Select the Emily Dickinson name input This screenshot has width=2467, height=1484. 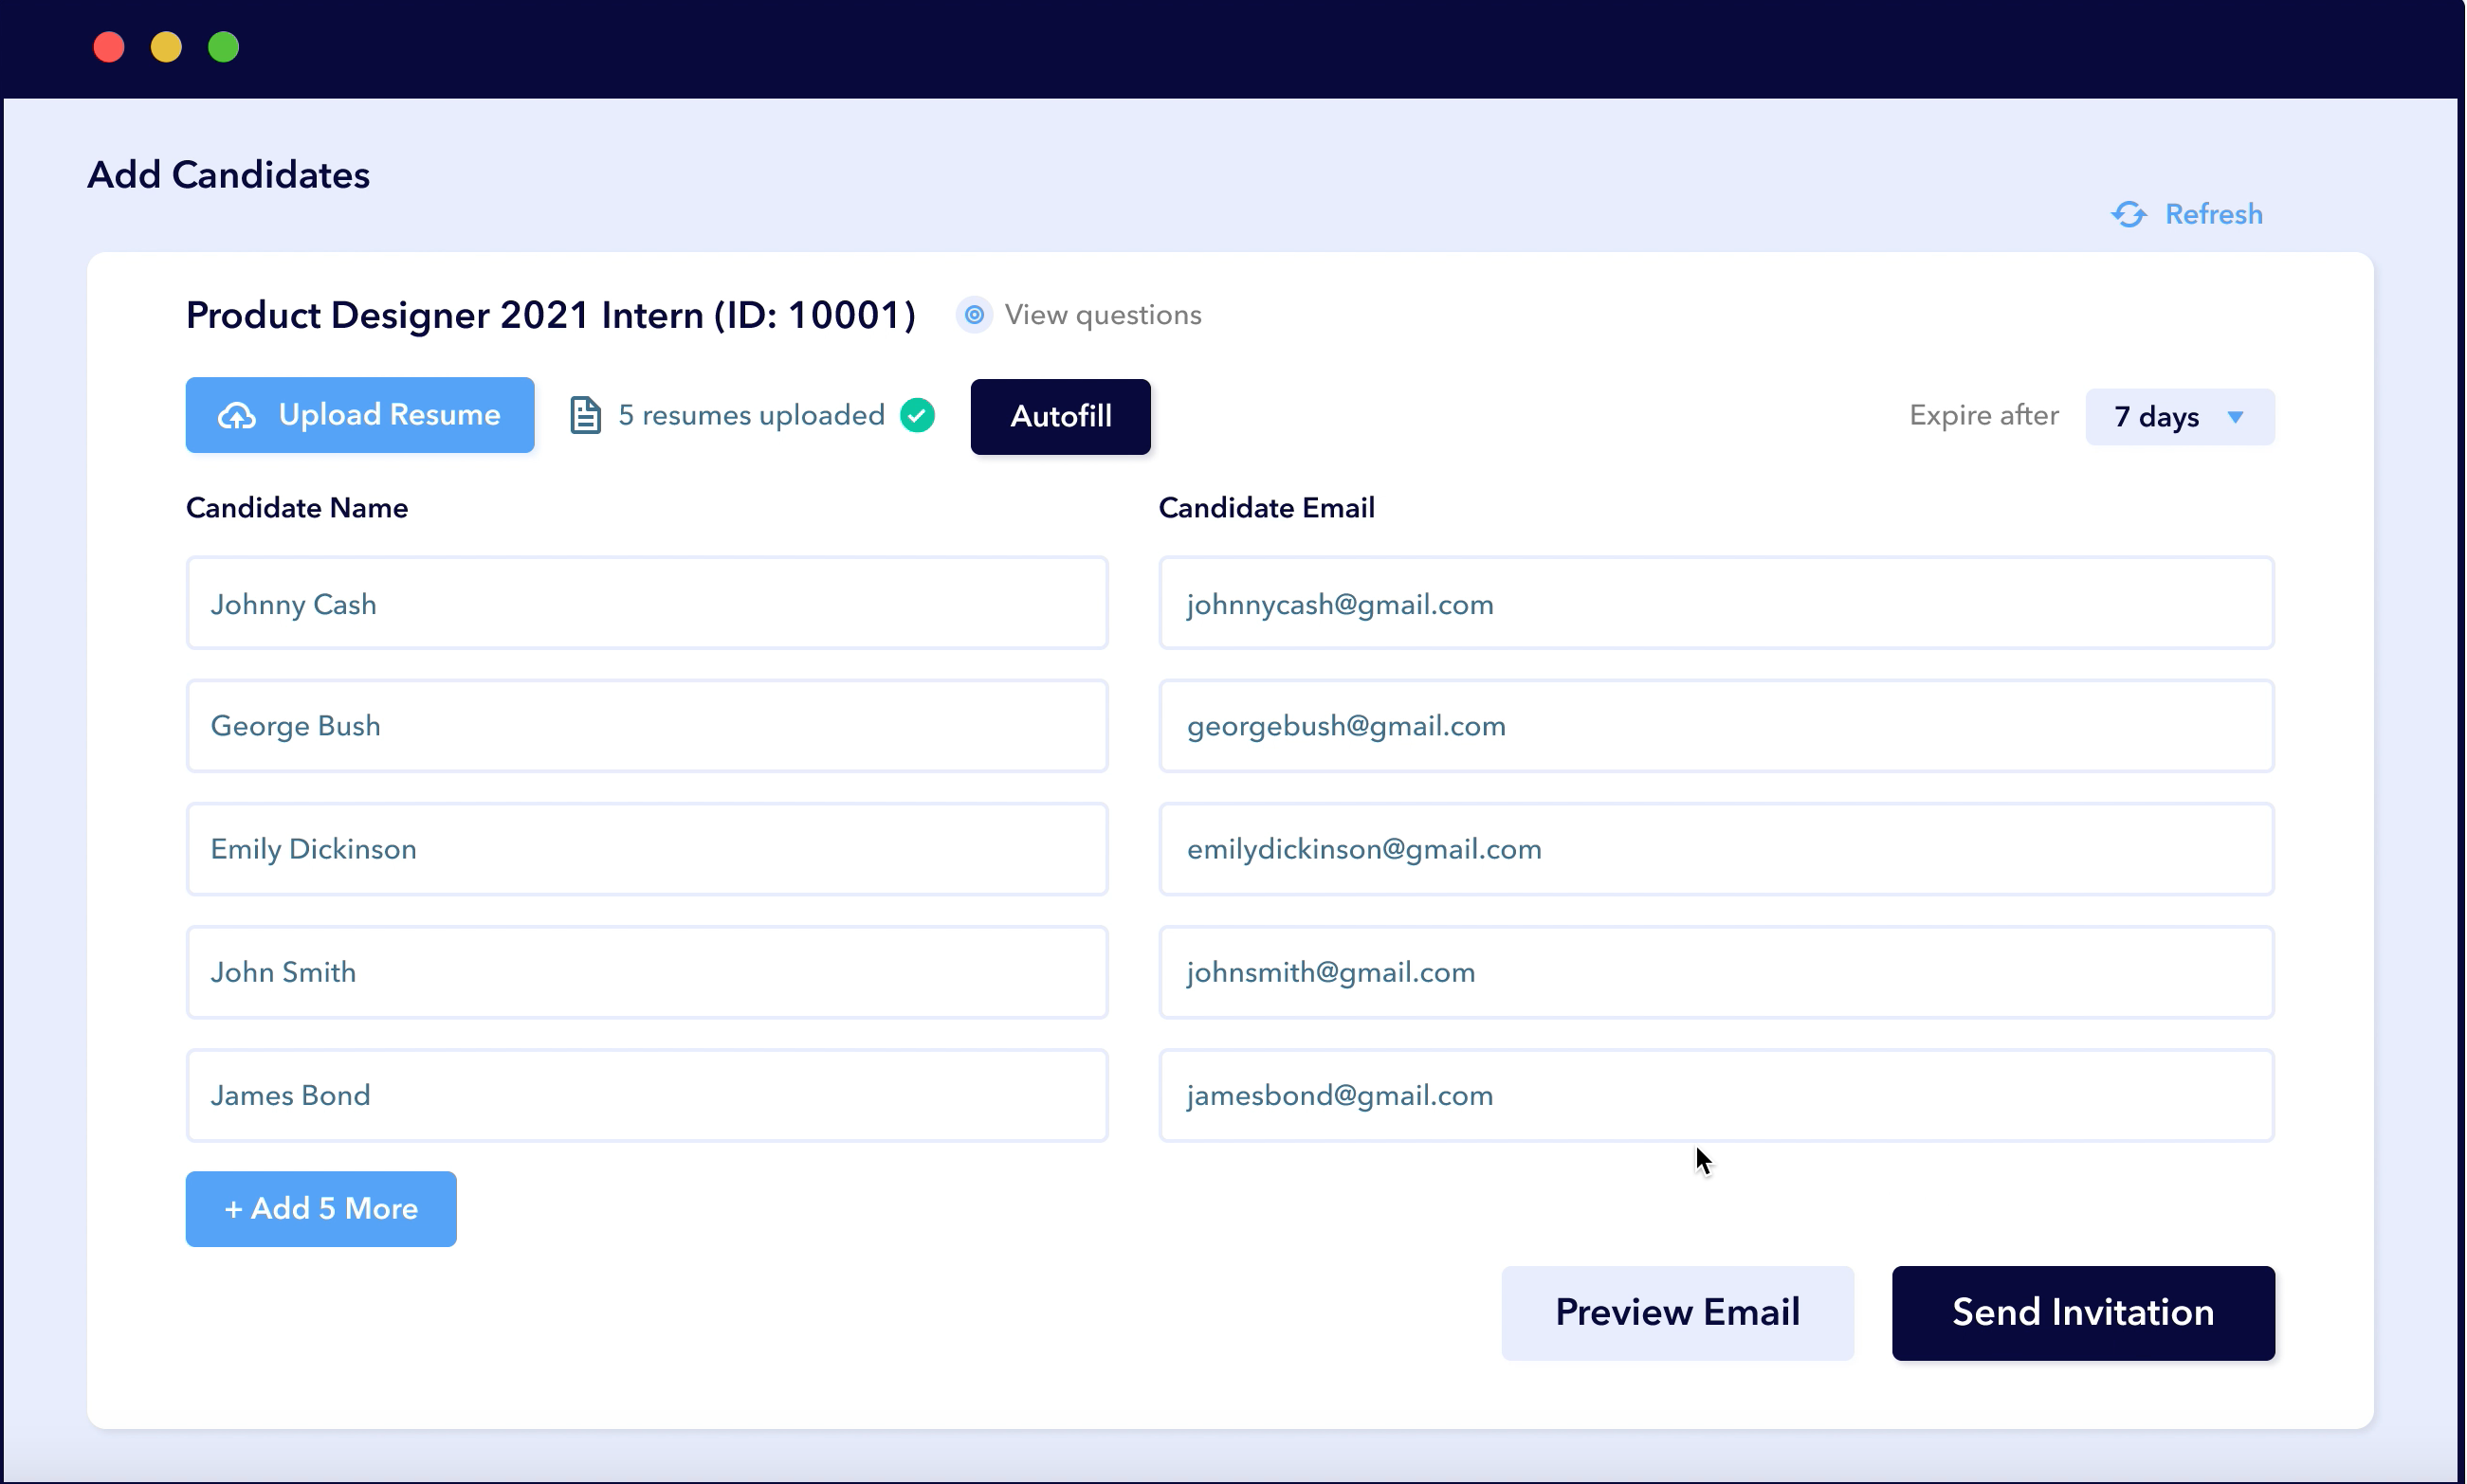pos(647,849)
